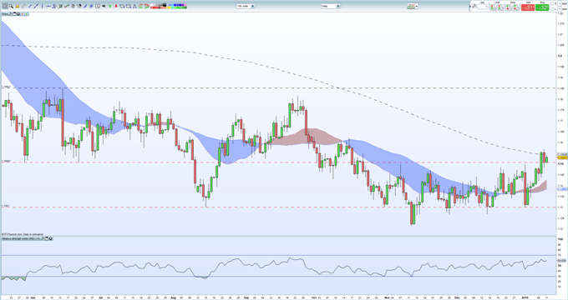Click the red Sell price button
Viewport: 568px width, 300px height.
click(x=528, y=7)
